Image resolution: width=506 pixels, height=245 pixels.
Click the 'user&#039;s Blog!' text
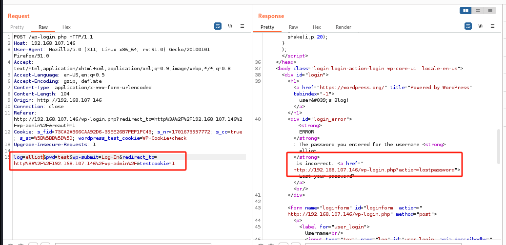coord(324,100)
